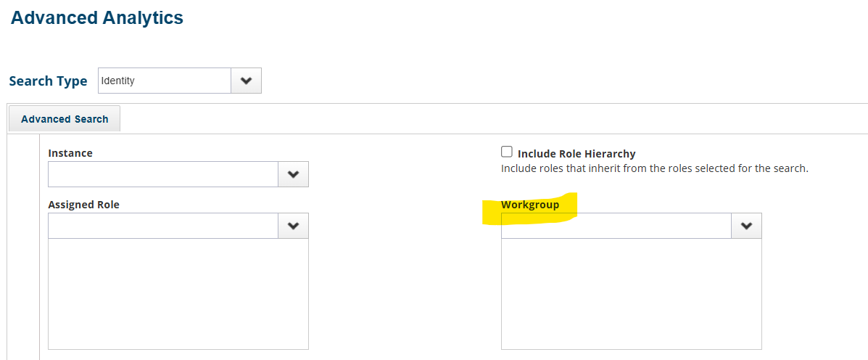
Task: Click the Include Role Hierarchy label text
Action: [576, 154]
